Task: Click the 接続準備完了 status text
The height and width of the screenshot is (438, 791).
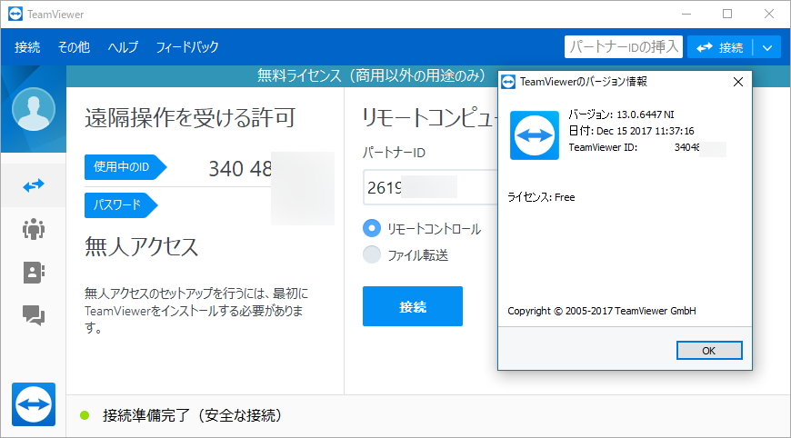Action: tap(192, 415)
